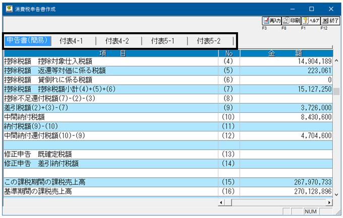Click the No cell (9)
Viewport: 343px width, 218px height.
click(228, 108)
